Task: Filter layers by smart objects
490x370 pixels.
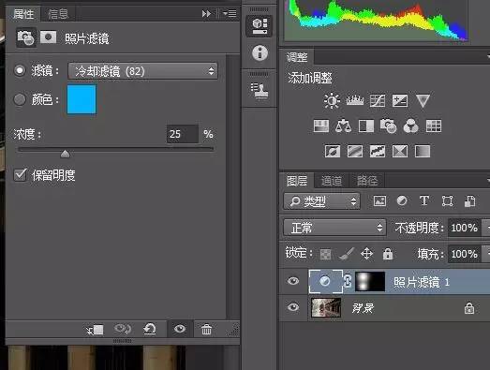Action: 469,201
